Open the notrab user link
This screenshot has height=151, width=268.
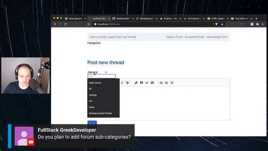click(102, 37)
